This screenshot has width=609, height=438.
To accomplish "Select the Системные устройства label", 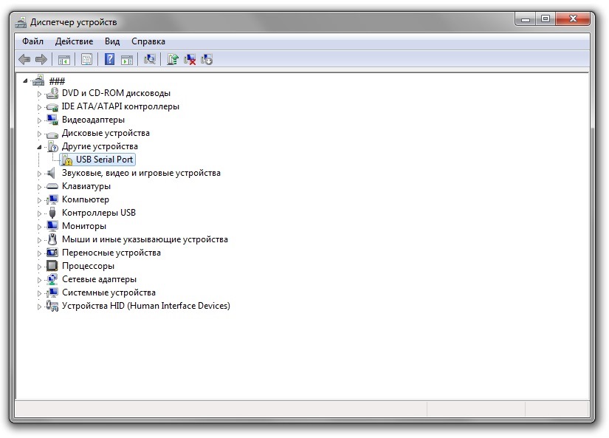I will [x=109, y=292].
